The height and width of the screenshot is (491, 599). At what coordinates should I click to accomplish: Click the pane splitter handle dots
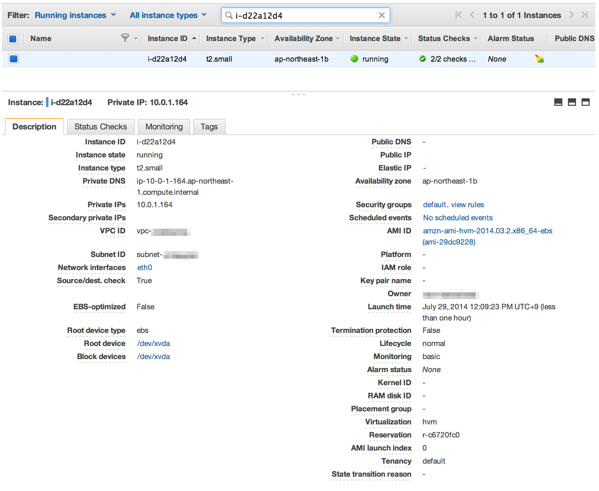click(x=299, y=94)
